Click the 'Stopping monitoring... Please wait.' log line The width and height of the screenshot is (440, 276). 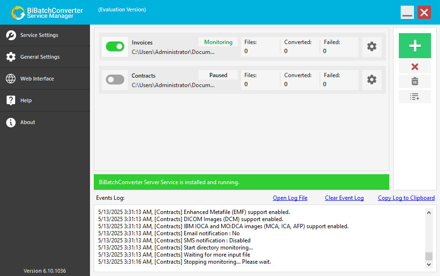pos(184,262)
